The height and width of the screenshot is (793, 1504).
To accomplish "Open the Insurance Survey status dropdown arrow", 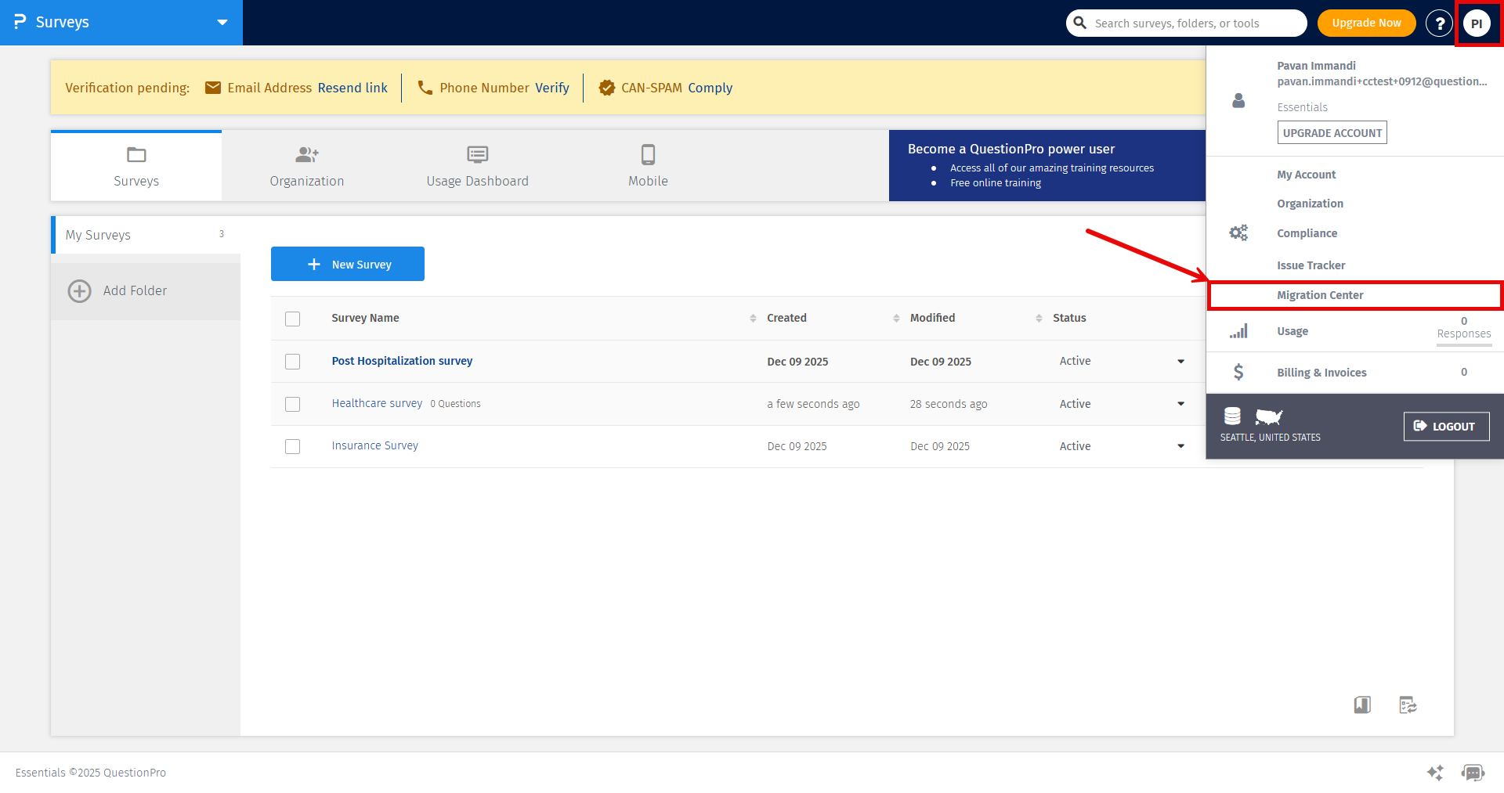I will pyautogui.click(x=1180, y=446).
